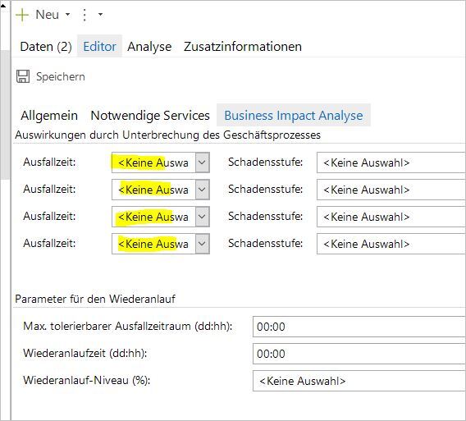Open the Neu dropdown arrow
466x421 pixels.
(x=68, y=14)
